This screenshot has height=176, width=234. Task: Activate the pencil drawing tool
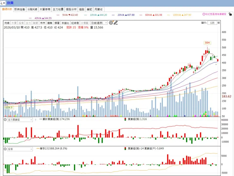[x=116, y=23]
